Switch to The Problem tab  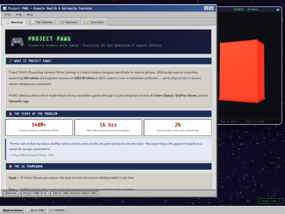[42, 22]
